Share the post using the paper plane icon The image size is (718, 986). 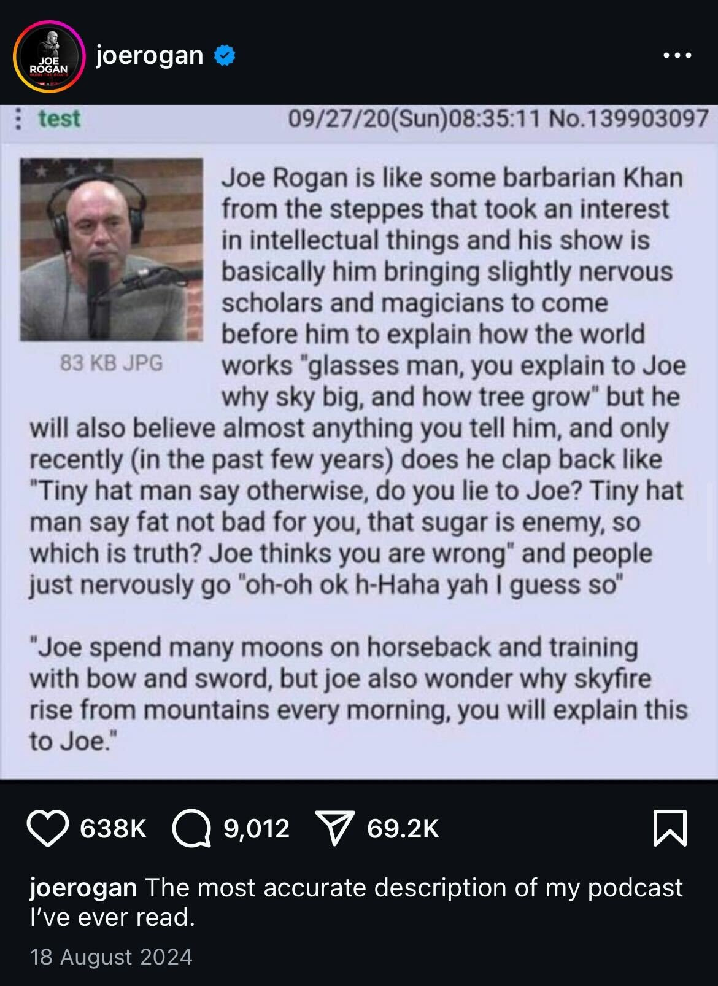(x=334, y=829)
